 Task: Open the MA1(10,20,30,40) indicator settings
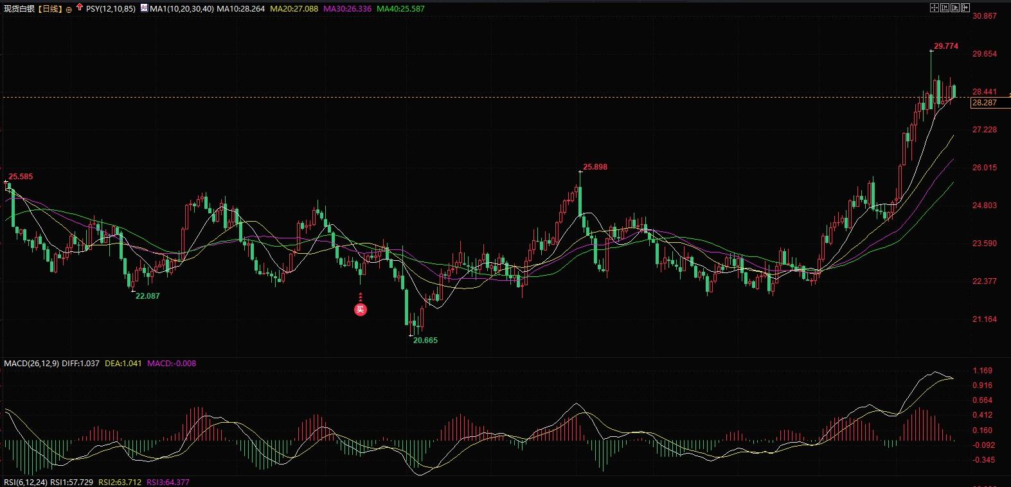click(182, 9)
